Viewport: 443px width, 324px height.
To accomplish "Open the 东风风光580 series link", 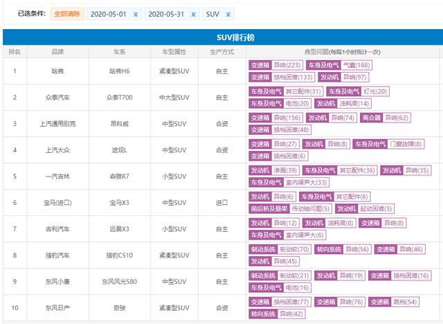I will click(x=120, y=282).
